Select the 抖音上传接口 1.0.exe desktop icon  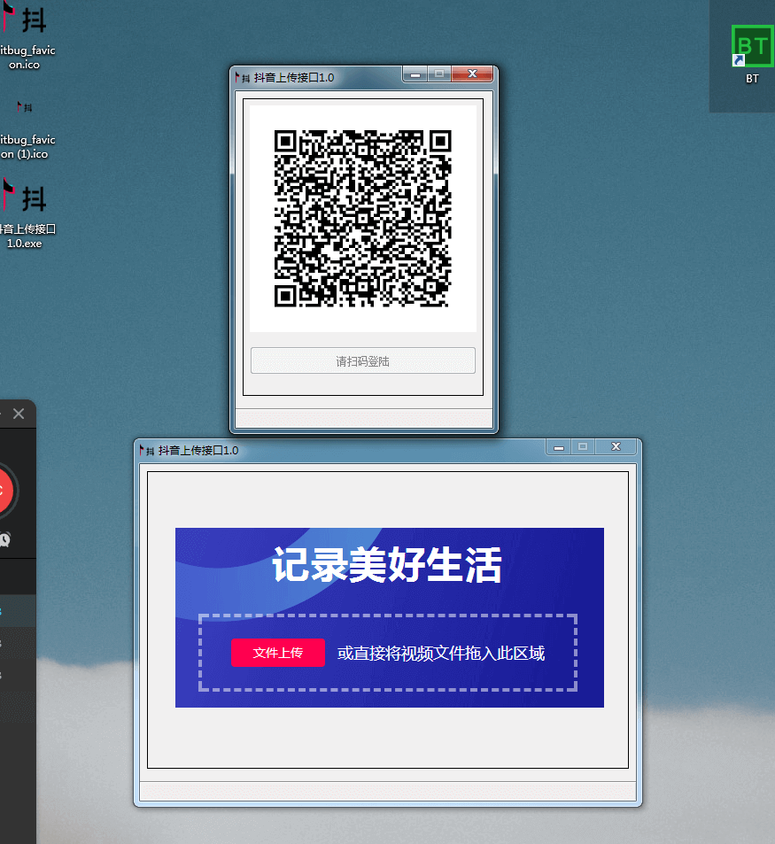coord(25,199)
